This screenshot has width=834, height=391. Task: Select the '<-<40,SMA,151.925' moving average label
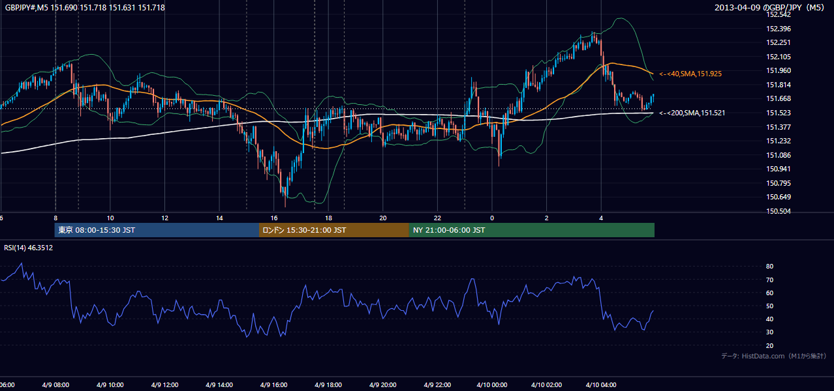[690, 74]
